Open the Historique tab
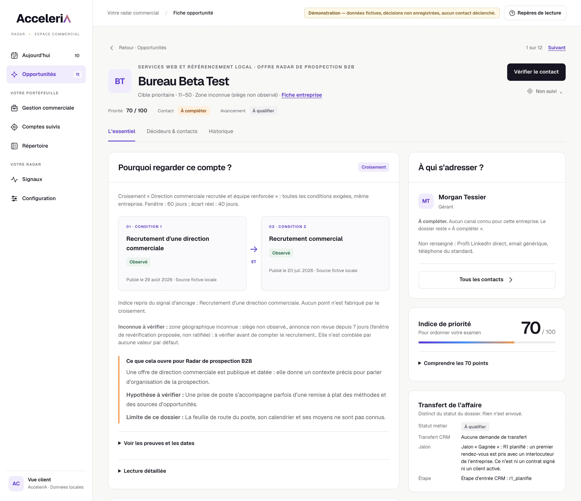Screen dimensions: 581x501 [221, 131]
